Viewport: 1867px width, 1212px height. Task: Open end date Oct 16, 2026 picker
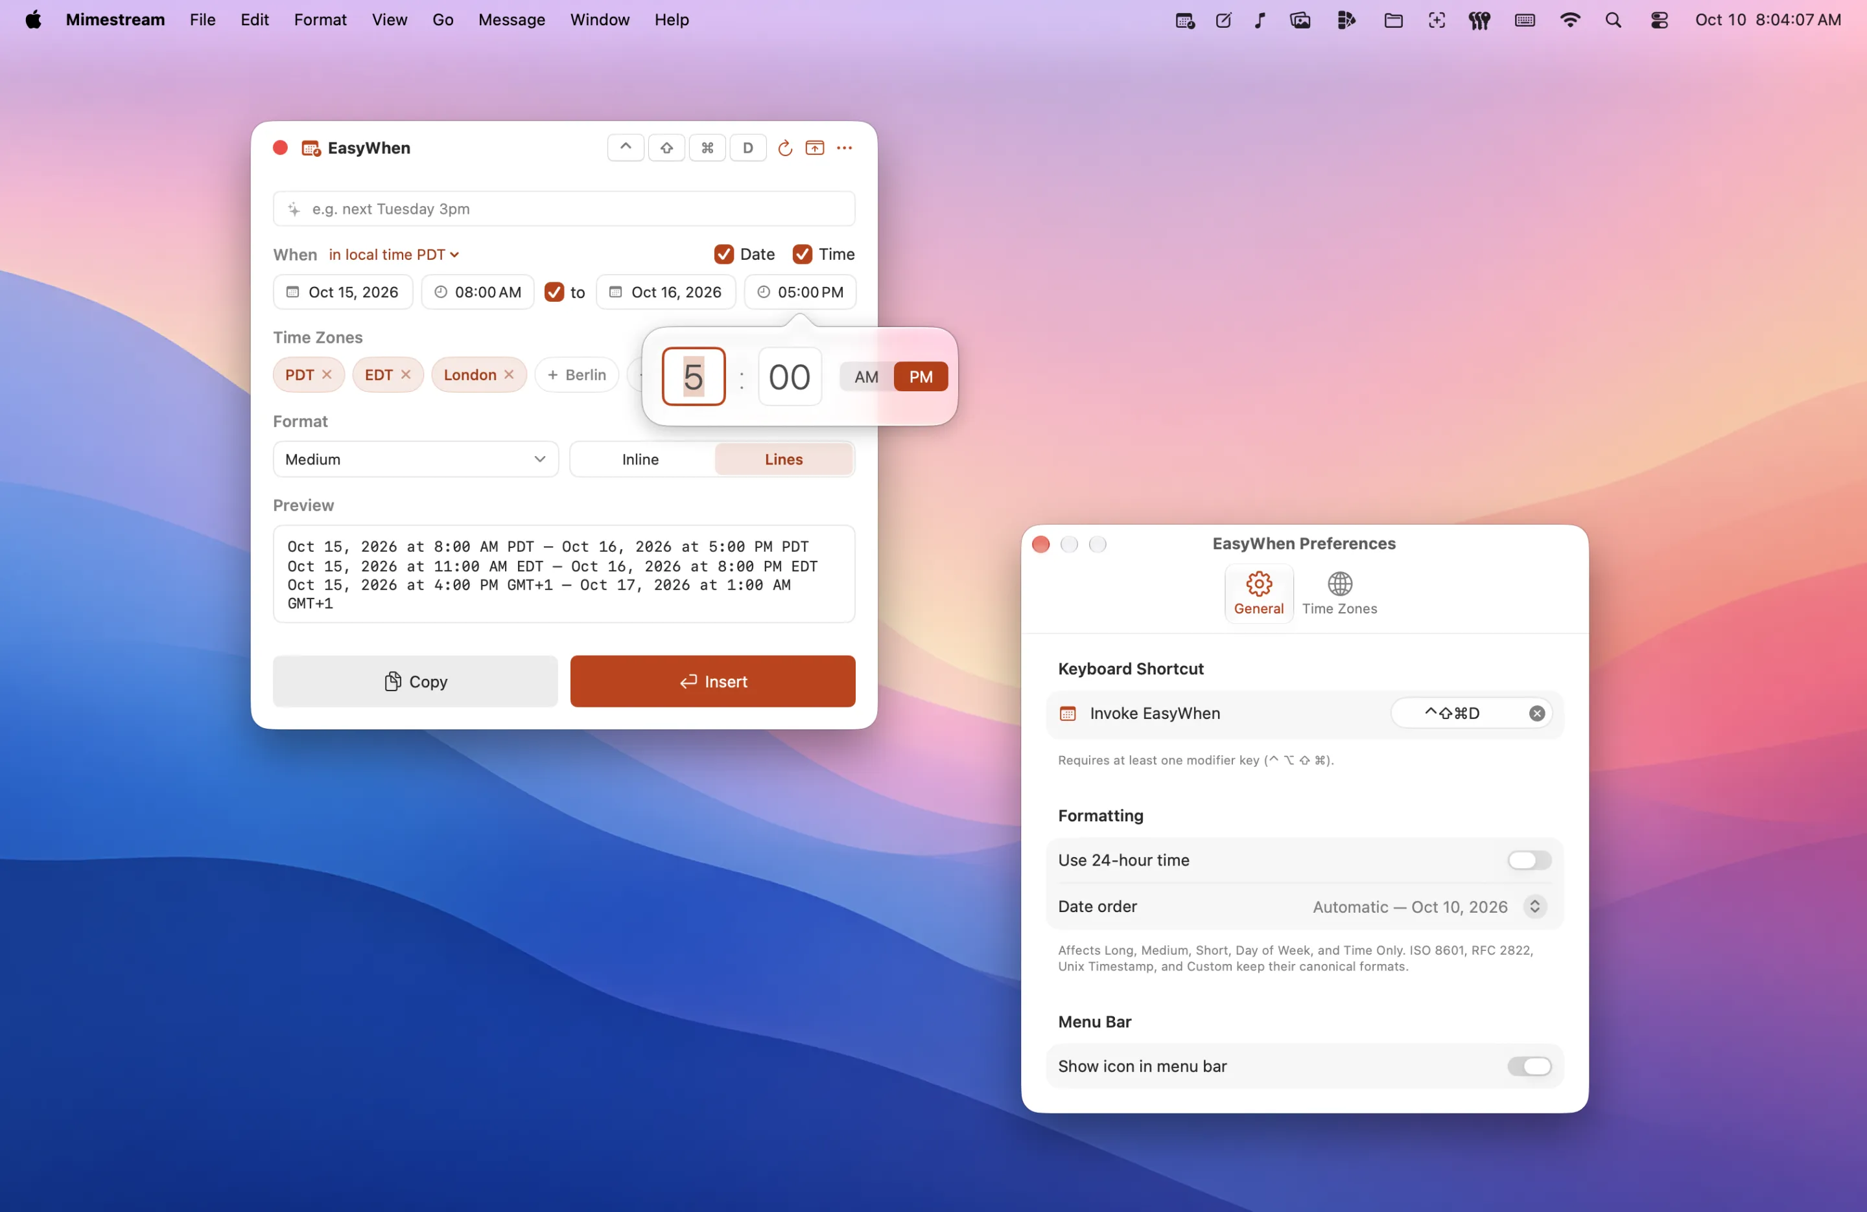pos(665,292)
